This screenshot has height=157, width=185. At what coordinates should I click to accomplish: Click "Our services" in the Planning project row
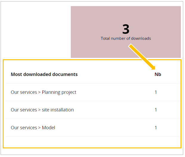[x=24, y=92]
